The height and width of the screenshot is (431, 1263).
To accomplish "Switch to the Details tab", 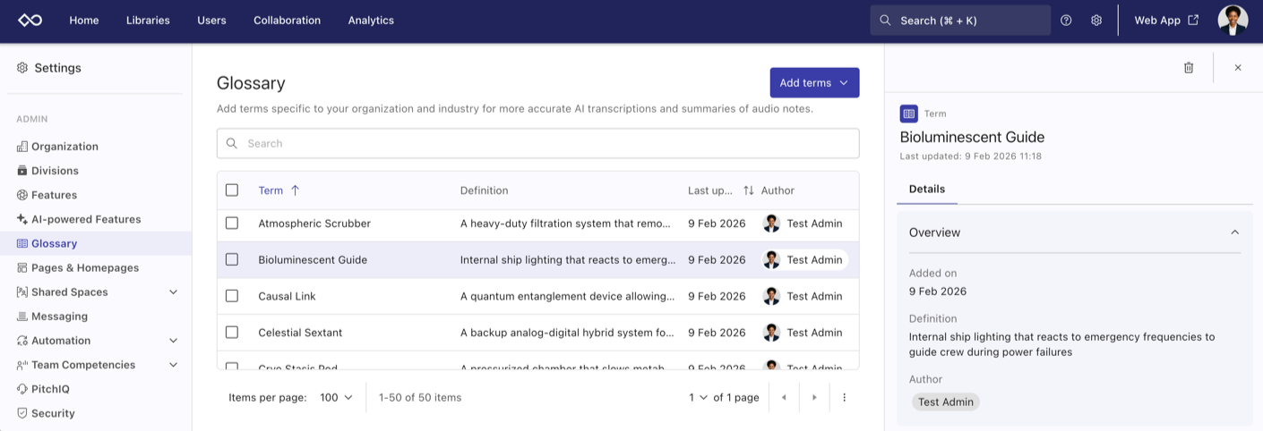I will pyautogui.click(x=927, y=189).
